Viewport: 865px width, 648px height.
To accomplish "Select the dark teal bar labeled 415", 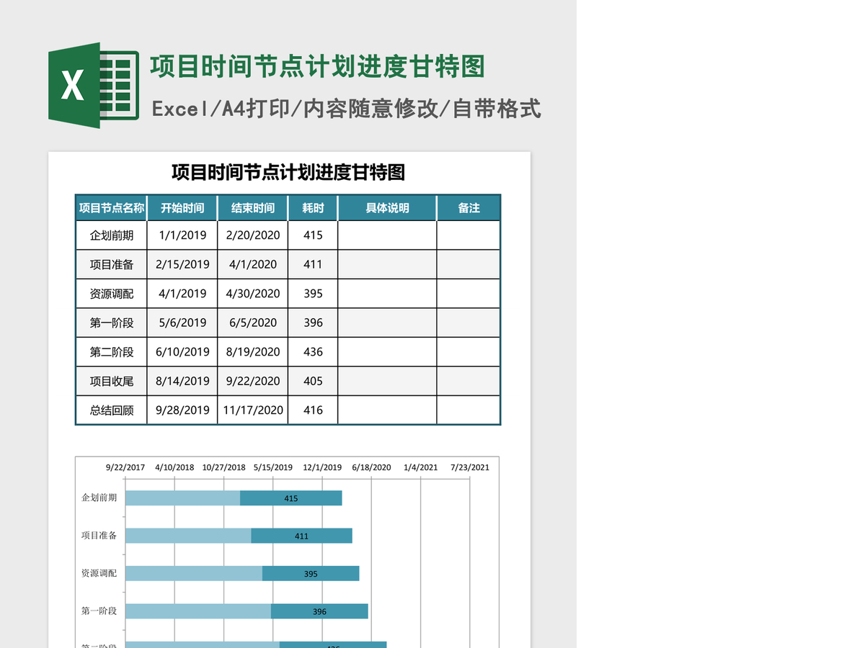I will click(x=291, y=498).
